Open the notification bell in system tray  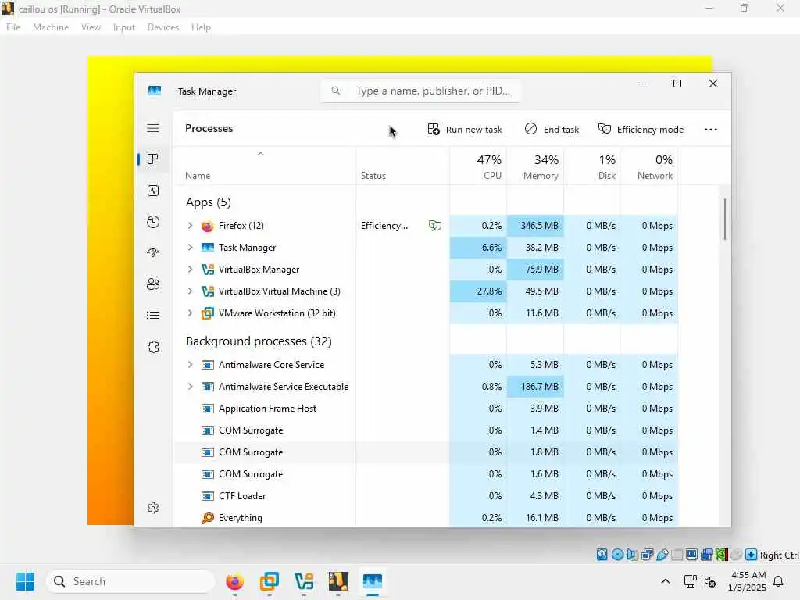click(779, 581)
